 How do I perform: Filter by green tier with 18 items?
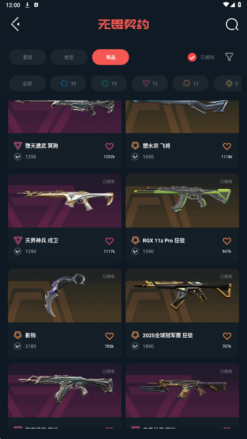point(109,84)
